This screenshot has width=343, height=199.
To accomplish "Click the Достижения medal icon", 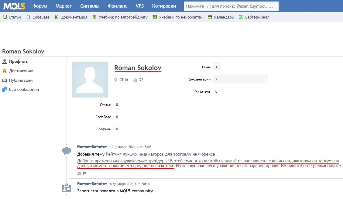I will coord(4,71).
